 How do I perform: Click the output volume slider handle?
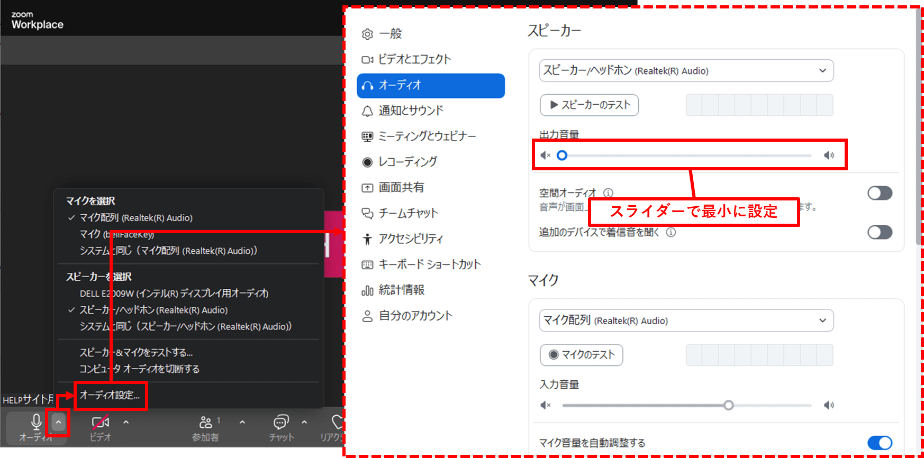coord(562,155)
